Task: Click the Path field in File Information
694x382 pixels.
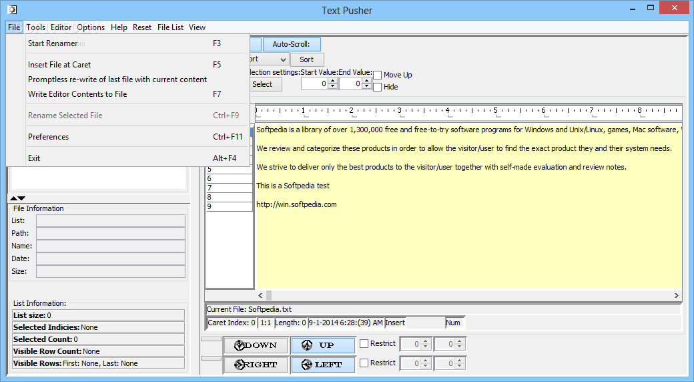Action: pyautogui.click(x=111, y=233)
